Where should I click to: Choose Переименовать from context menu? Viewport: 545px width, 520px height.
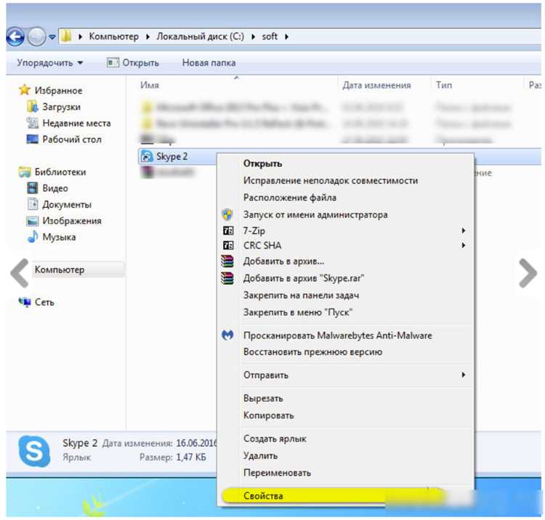[x=277, y=472]
